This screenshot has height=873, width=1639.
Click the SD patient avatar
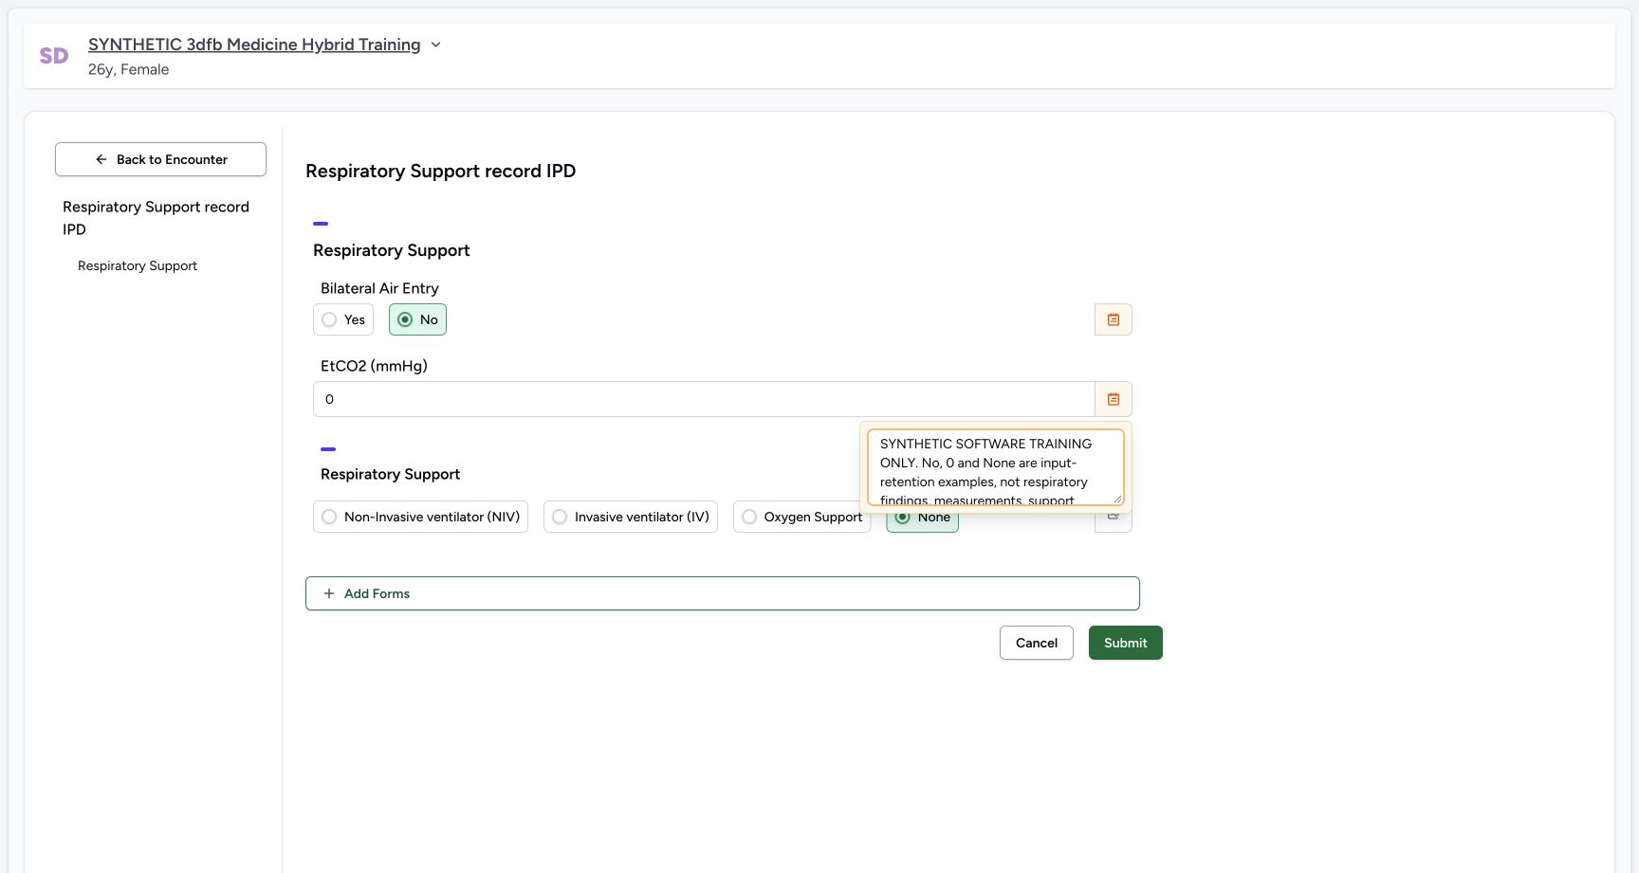[x=54, y=56]
